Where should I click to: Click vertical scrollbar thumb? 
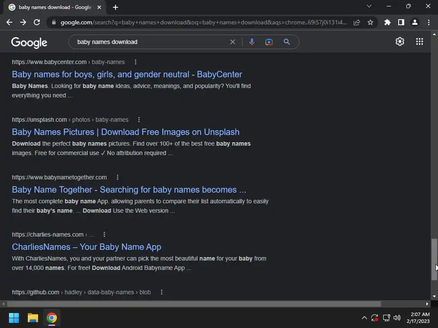point(434,259)
